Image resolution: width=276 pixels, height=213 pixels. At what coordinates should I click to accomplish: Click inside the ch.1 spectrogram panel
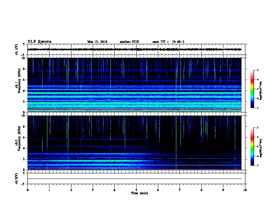tap(134, 85)
